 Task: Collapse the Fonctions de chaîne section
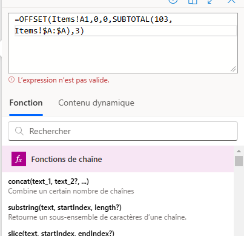[118, 159]
